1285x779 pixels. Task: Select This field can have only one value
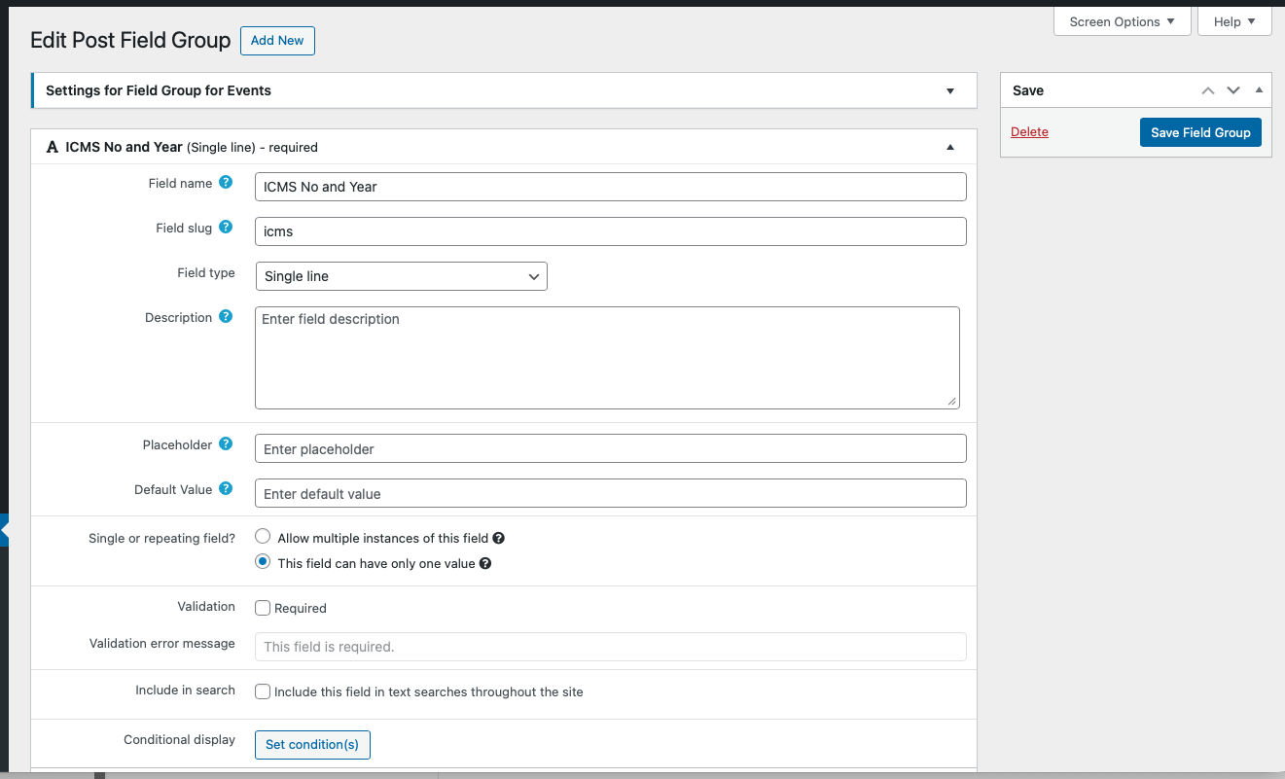pos(263,562)
